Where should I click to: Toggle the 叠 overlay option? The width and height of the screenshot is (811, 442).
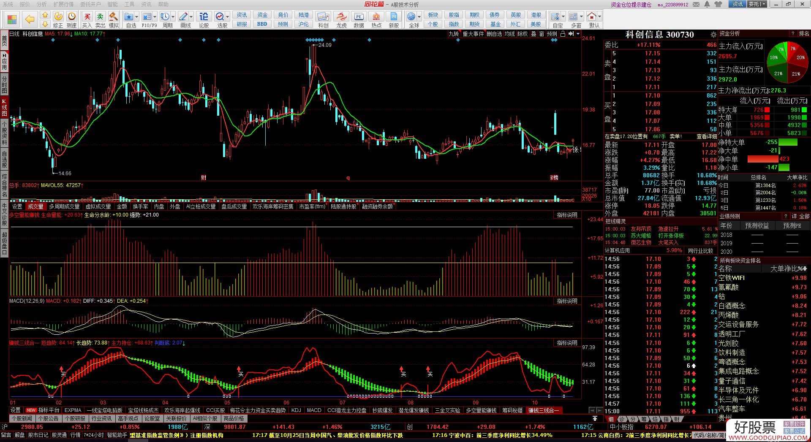534,34
